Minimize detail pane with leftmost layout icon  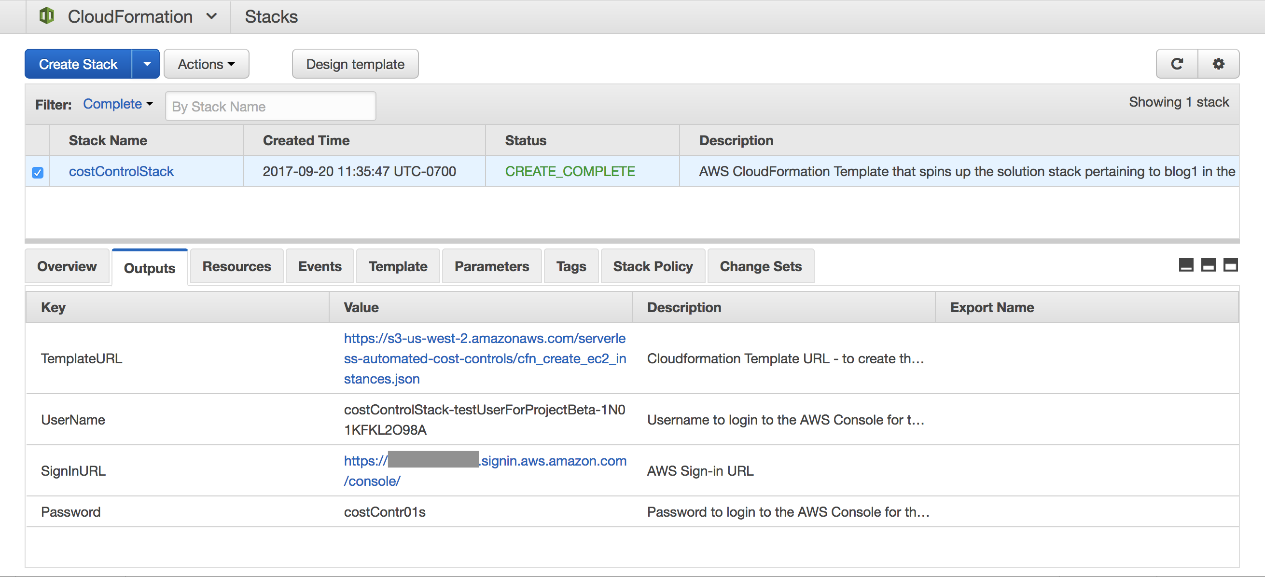click(1186, 265)
